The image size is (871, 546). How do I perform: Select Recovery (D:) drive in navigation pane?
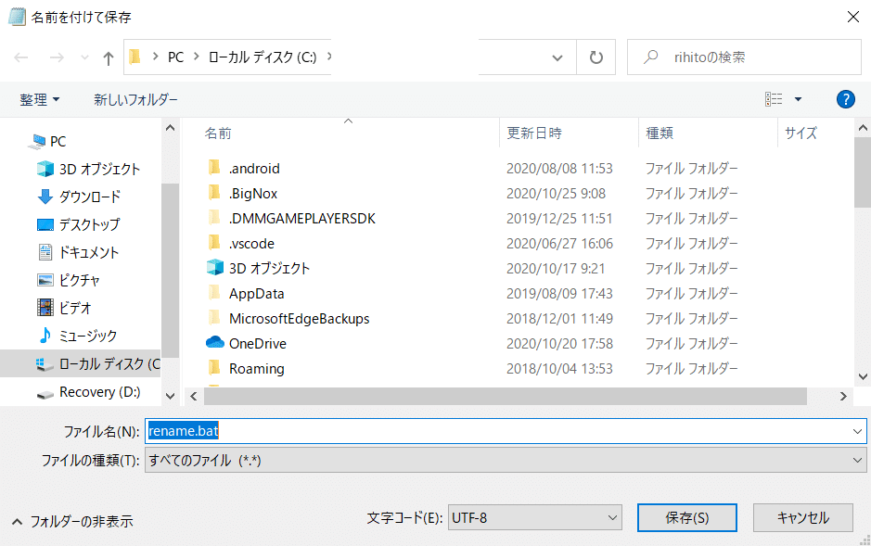tap(88, 392)
